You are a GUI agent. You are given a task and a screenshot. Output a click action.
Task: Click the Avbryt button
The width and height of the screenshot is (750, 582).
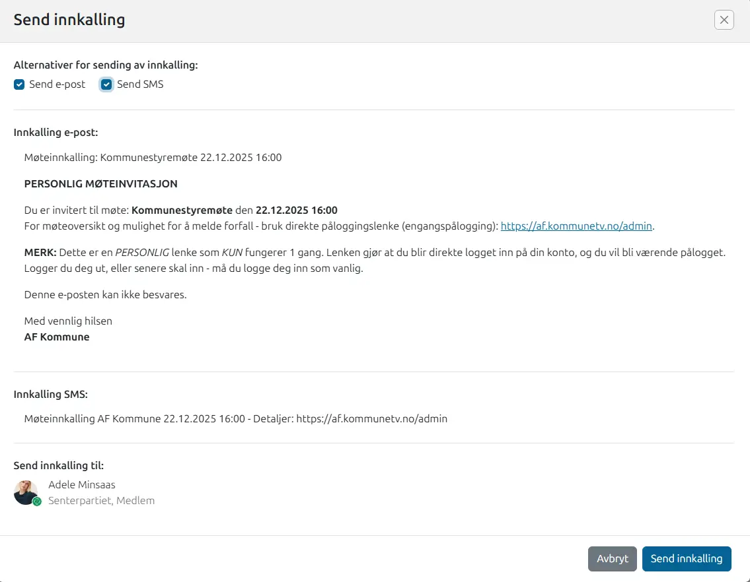(x=613, y=559)
